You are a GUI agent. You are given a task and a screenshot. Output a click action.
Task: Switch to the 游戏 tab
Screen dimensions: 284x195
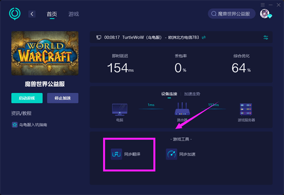pyautogui.click(x=74, y=14)
